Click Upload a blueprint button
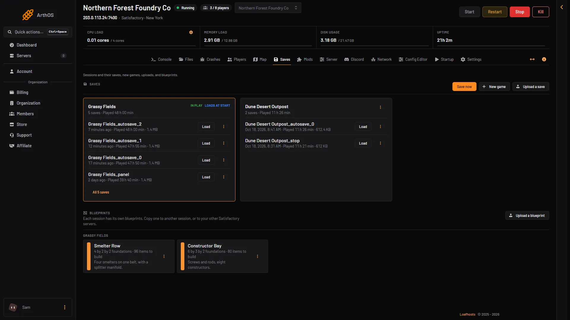 [527, 215]
